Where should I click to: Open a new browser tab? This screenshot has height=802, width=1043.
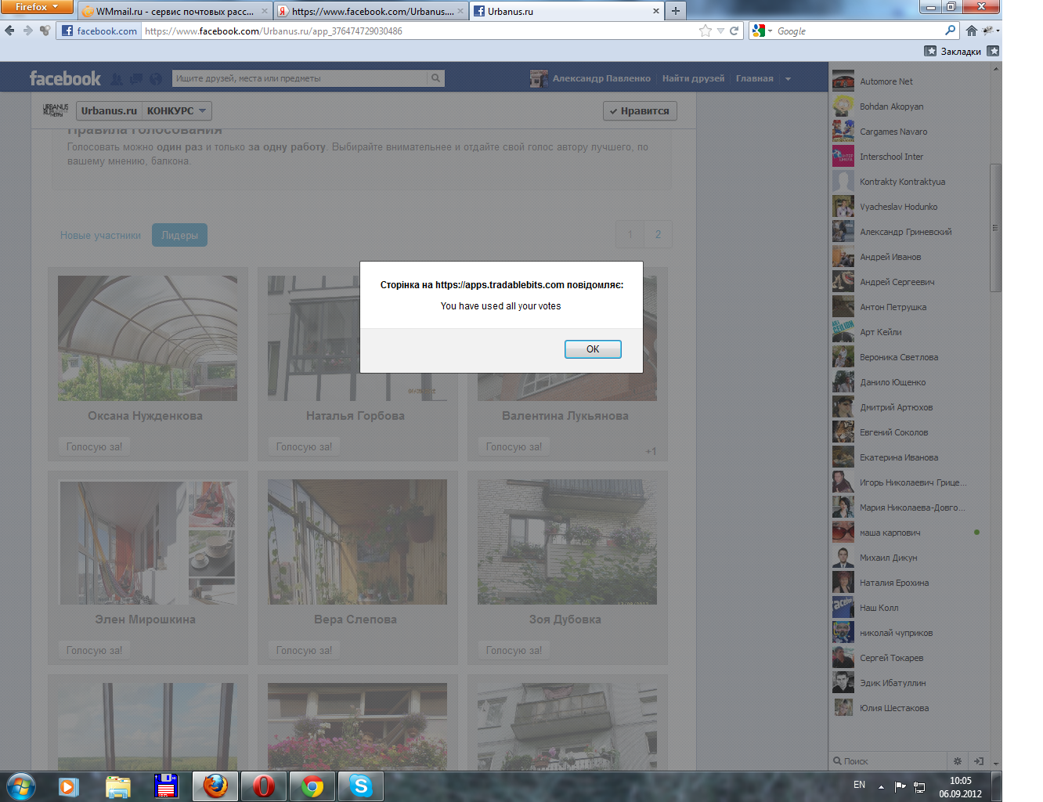pyautogui.click(x=675, y=11)
